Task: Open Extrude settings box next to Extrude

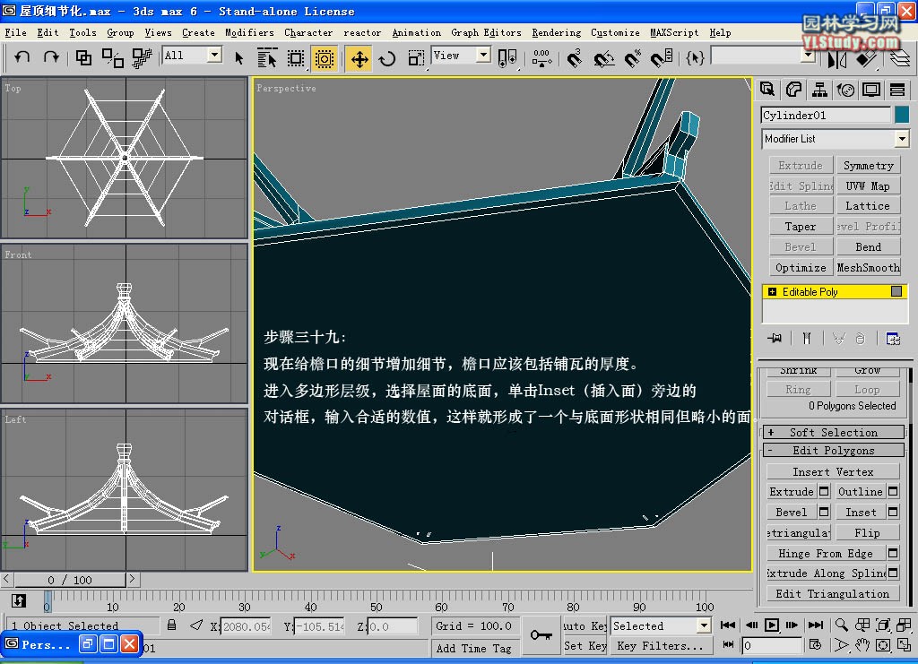Action: point(824,491)
